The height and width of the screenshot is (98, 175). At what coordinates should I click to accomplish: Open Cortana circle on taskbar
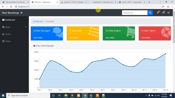(x=53, y=96)
